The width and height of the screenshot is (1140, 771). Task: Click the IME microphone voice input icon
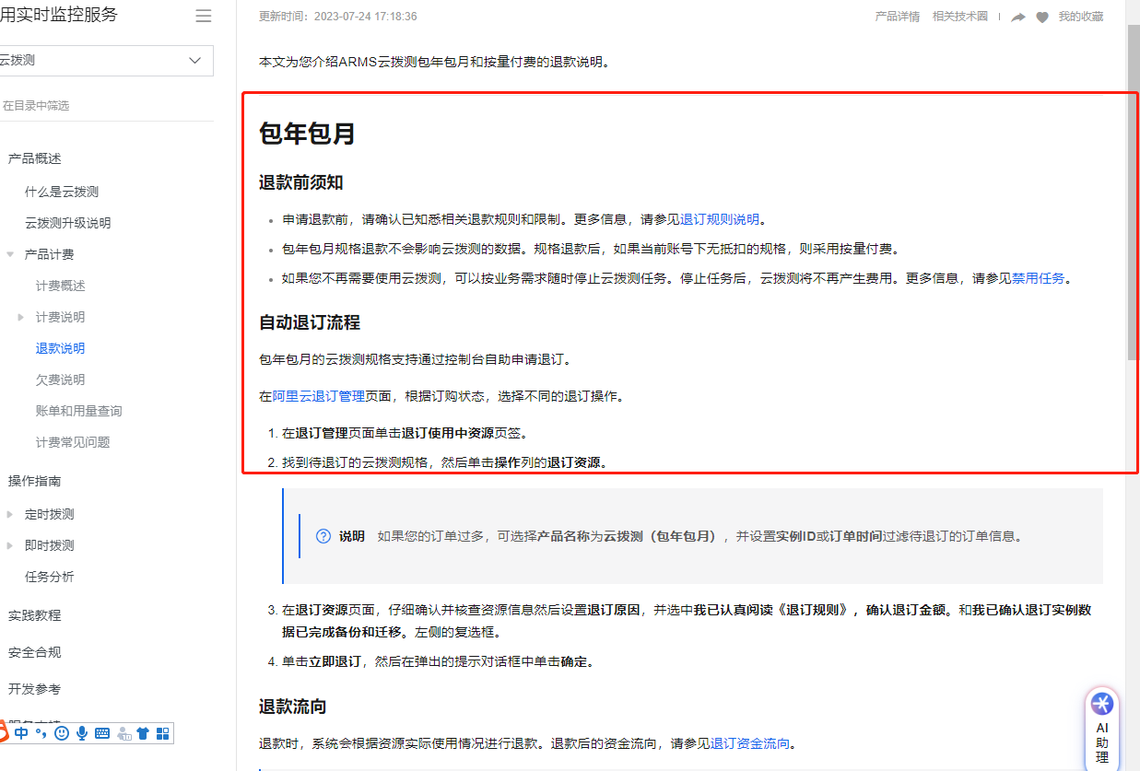(x=82, y=733)
